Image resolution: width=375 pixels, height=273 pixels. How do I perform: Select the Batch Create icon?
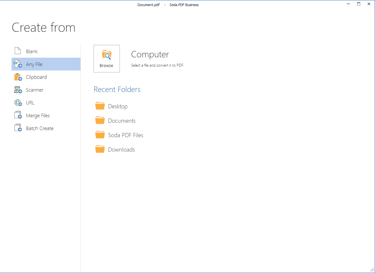(18, 128)
